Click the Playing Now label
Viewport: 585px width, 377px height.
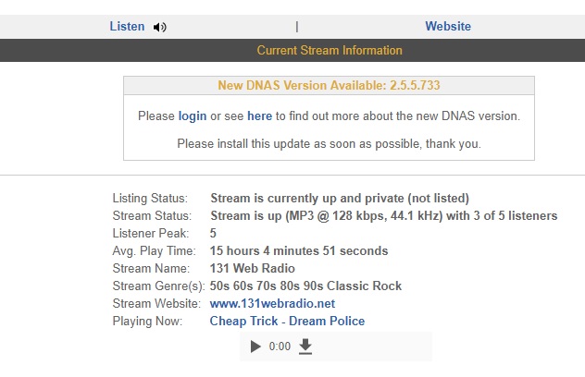coord(148,321)
